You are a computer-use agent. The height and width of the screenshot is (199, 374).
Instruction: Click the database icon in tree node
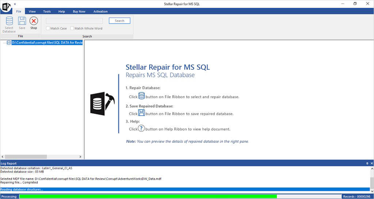tap(8, 43)
